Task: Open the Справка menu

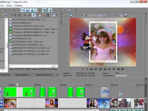Action: (18, 6)
